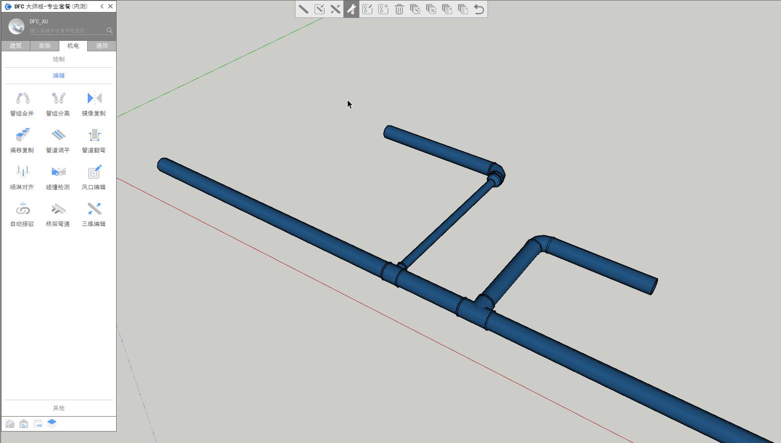Click the search magnifier button
This screenshot has width=781, height=443.
click(110, 30)
